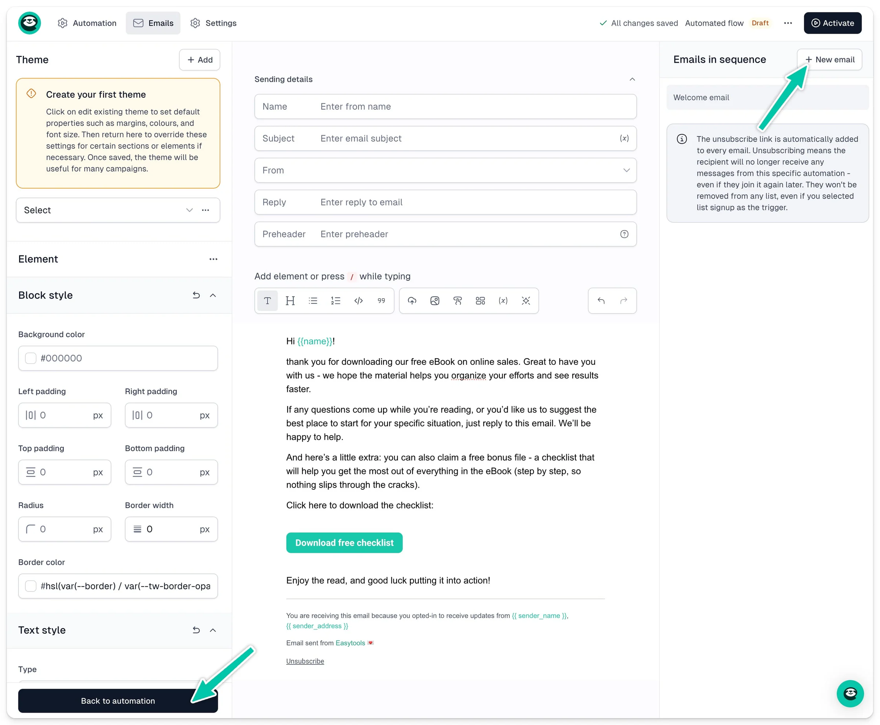Open the AI sparkle assistant tool
Screen dimensions: 880x725
tap(526, 301)
